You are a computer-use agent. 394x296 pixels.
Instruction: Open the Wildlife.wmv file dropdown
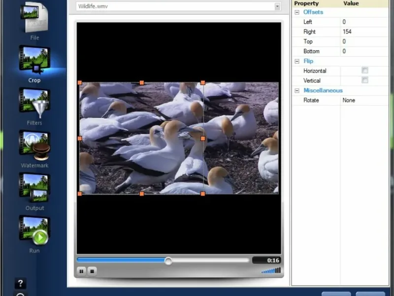click(277, 6)
